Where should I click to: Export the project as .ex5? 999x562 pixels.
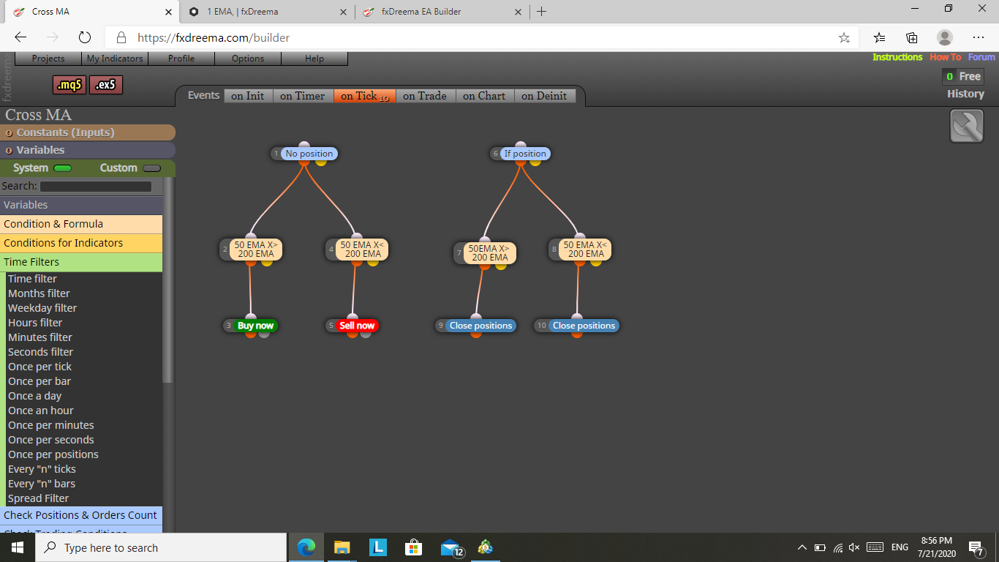tap(106, 85)
